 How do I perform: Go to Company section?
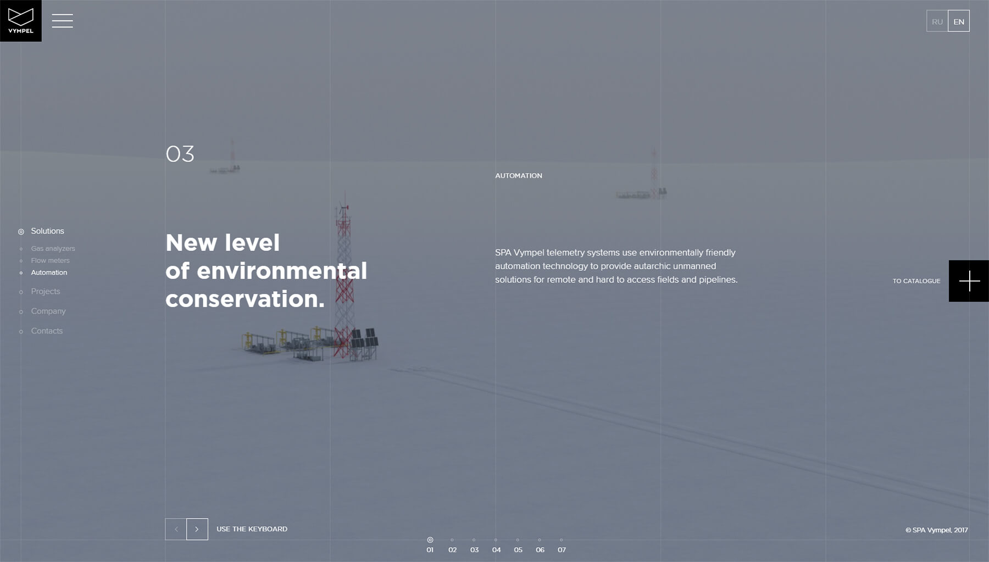coord(48,311)
